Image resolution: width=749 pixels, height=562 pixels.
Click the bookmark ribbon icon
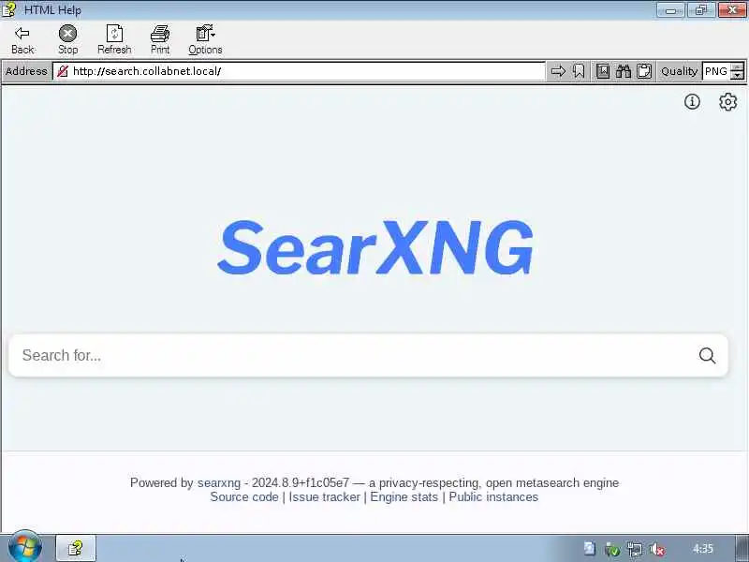(x=579, y=71)
